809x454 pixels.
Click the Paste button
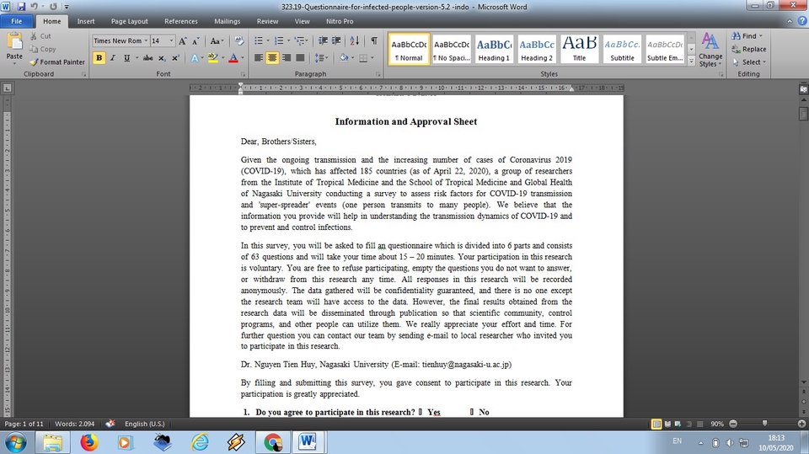(14, 49)
